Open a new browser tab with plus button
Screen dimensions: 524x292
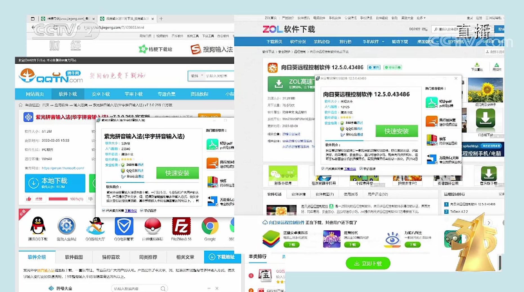(x=161, y=19)
